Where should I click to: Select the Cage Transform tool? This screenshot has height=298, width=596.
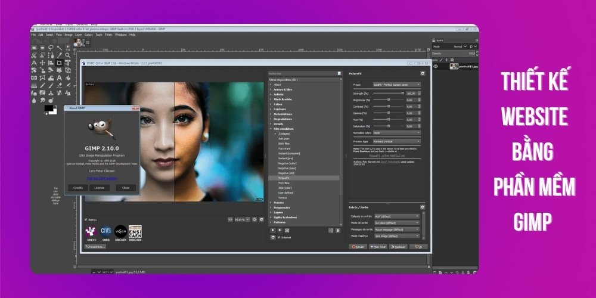click(x=42, y=78)
